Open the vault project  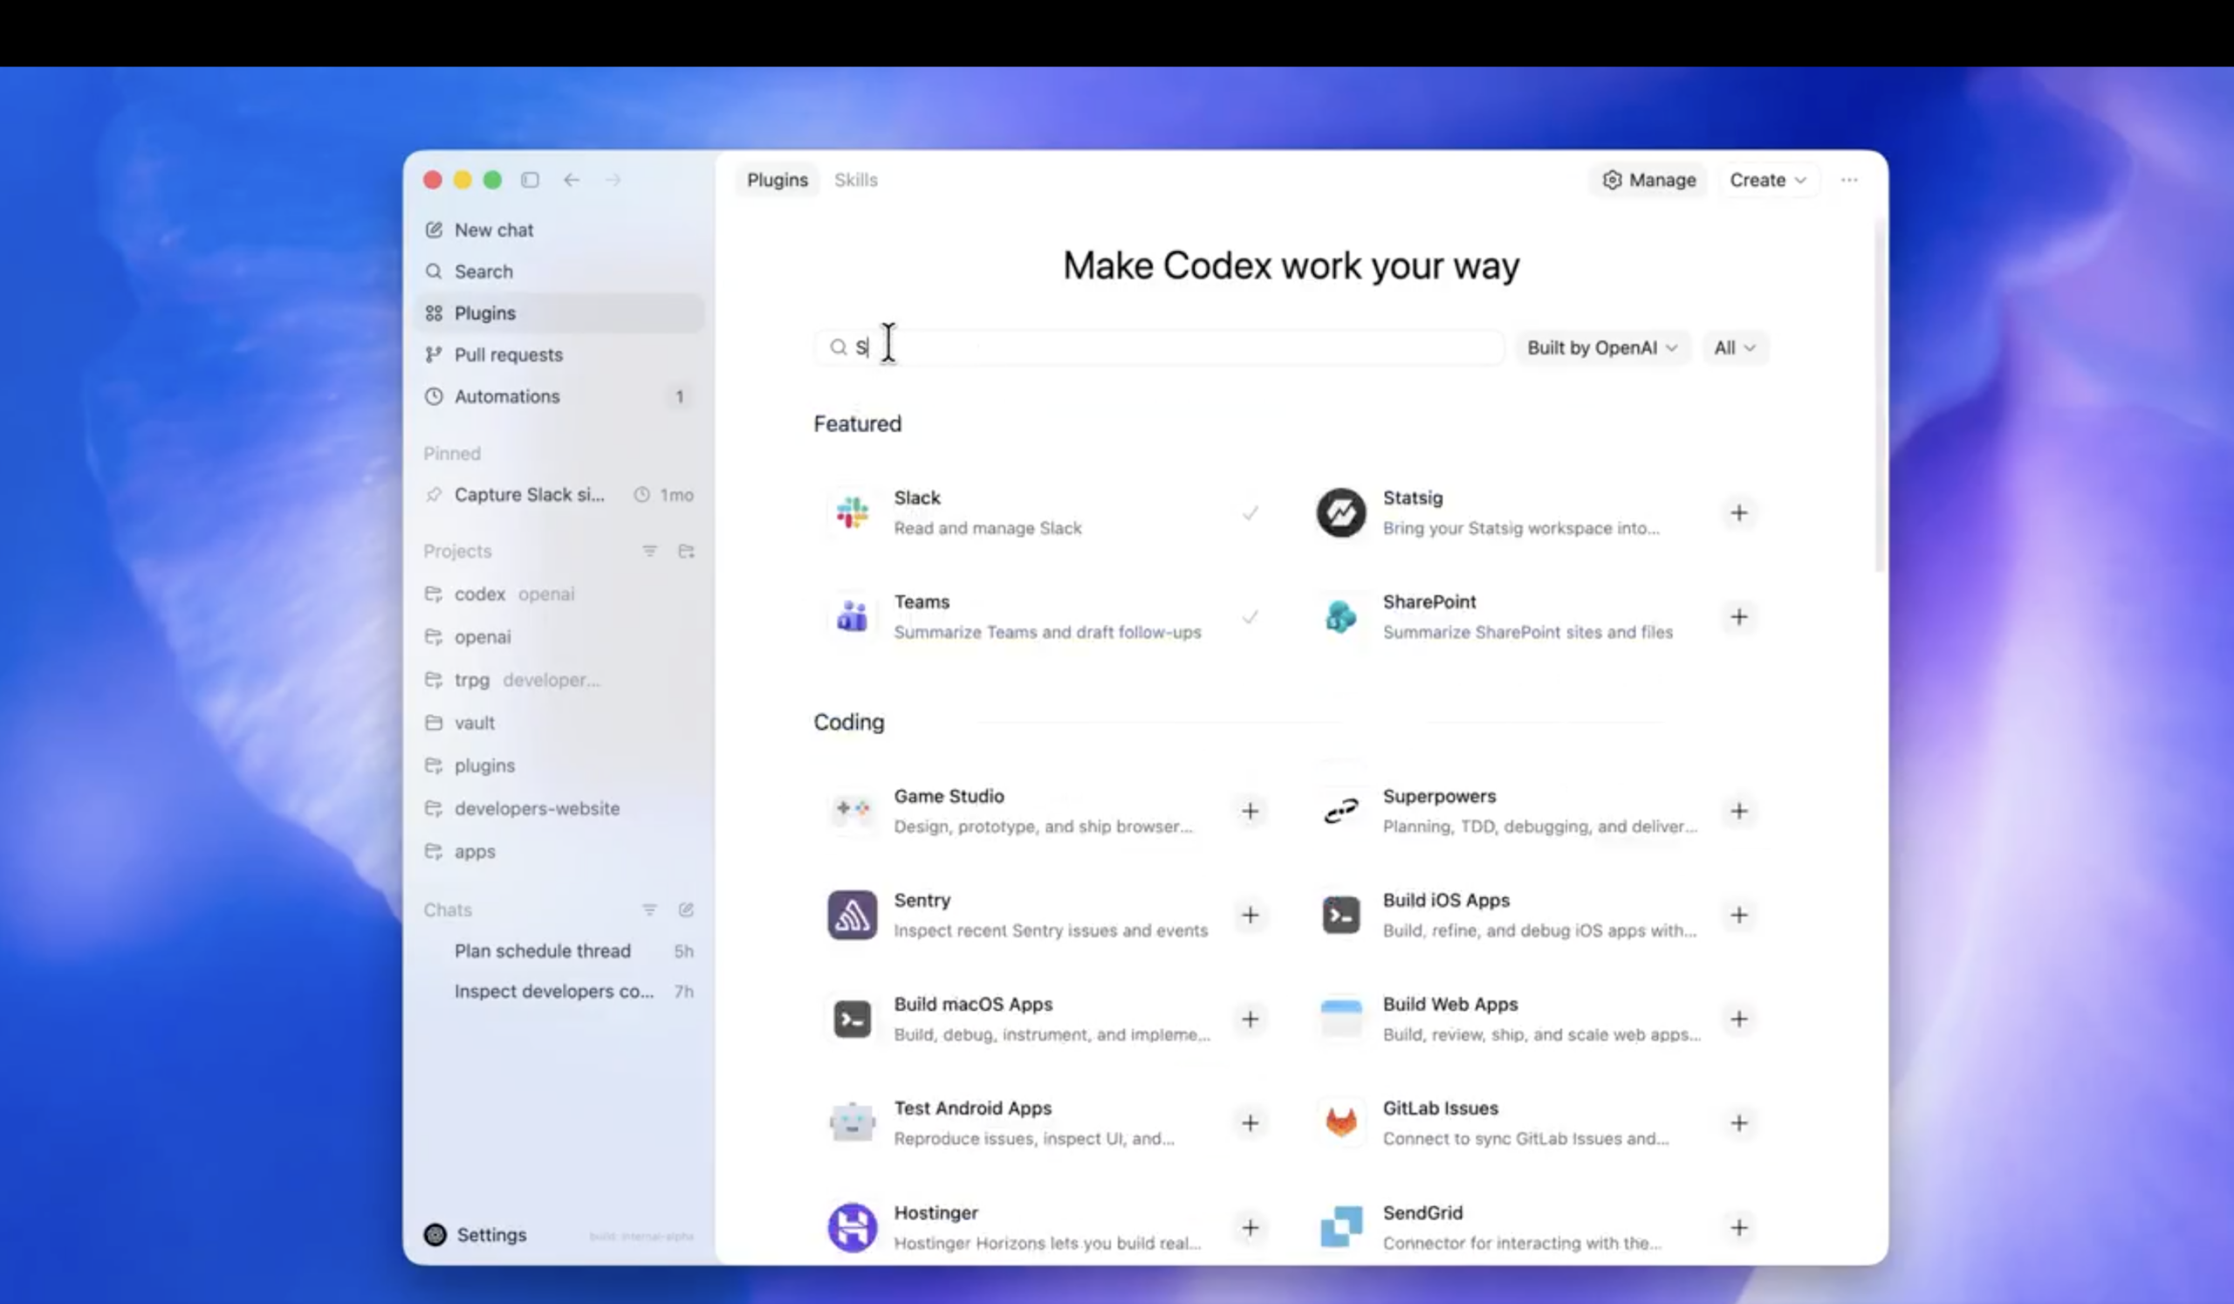tap(558, 723)
